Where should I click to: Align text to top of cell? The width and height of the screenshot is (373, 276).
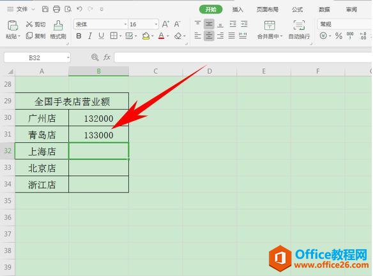198,24
